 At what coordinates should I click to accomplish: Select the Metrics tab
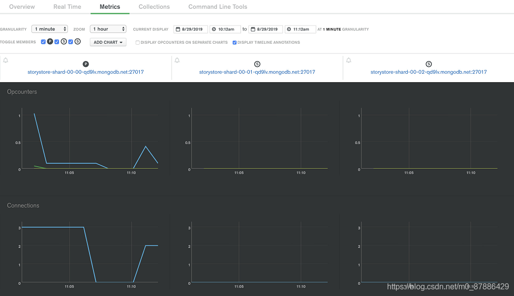(110, 6)
